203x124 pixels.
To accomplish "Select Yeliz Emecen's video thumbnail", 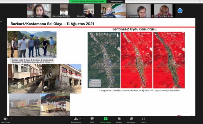I will pyautogui.click(x=39, y=11).
